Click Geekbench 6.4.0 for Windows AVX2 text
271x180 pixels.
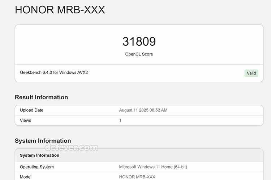54,72
